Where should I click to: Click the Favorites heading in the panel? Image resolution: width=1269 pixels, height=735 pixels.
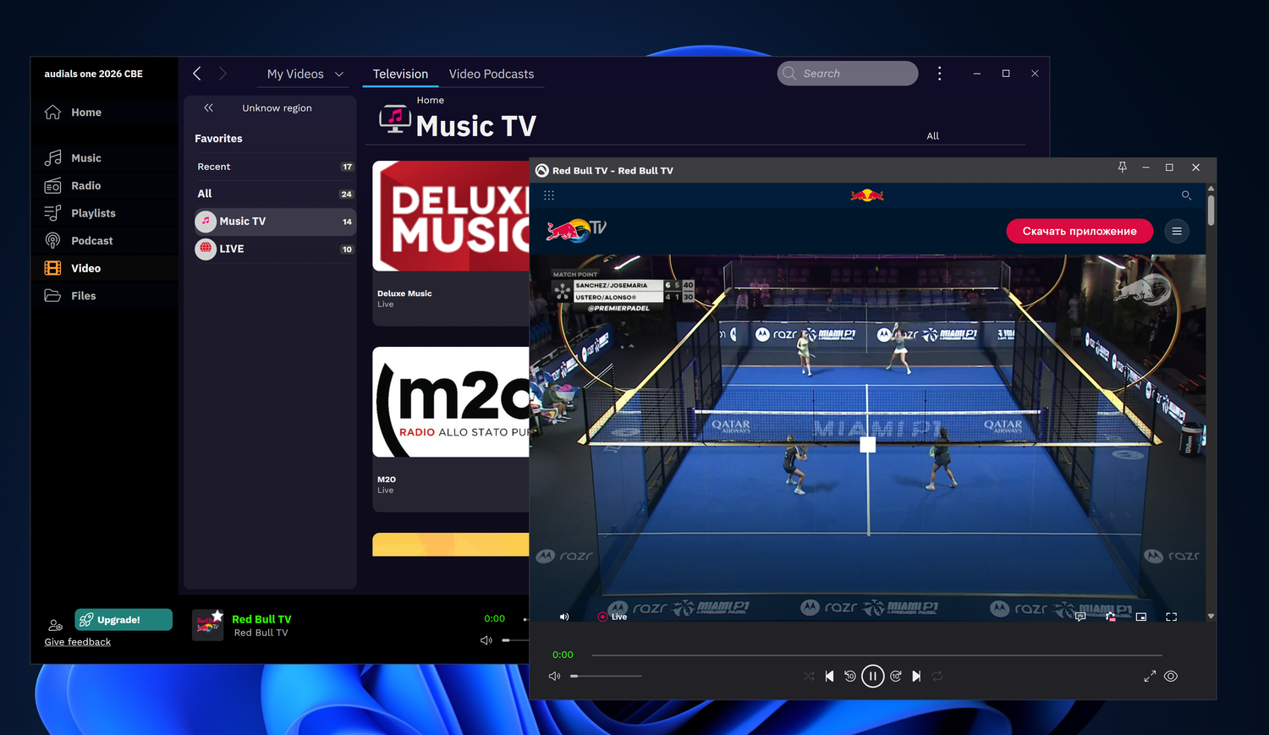coord(218,139)
